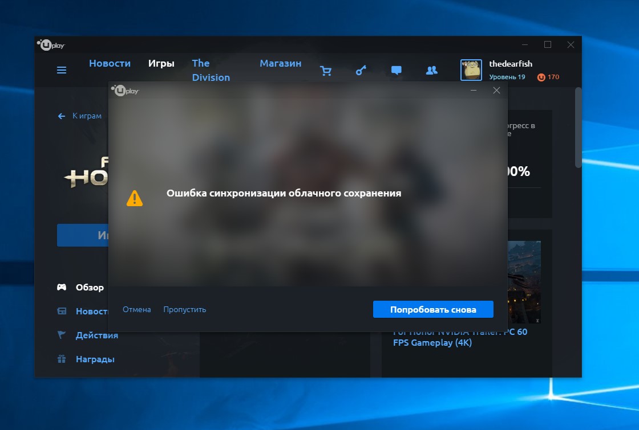Click the Uplay main window scrollbar
Screen dimensions: 639x430
(x=578, y=128)
